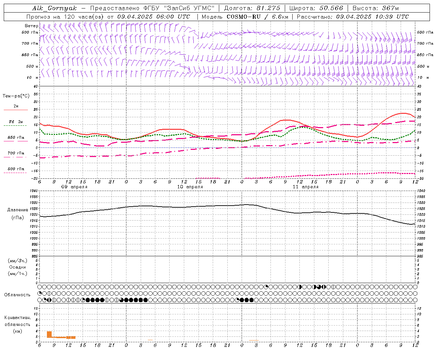
Task: Click the longitude value Долгота: 81.275
Action: click(252, 8)
